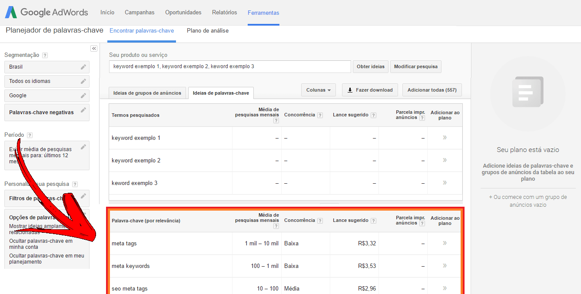The width and height of the screenshot is (581, 294).
Task: Open the Colunas dropdown
Action: (318, 90)
